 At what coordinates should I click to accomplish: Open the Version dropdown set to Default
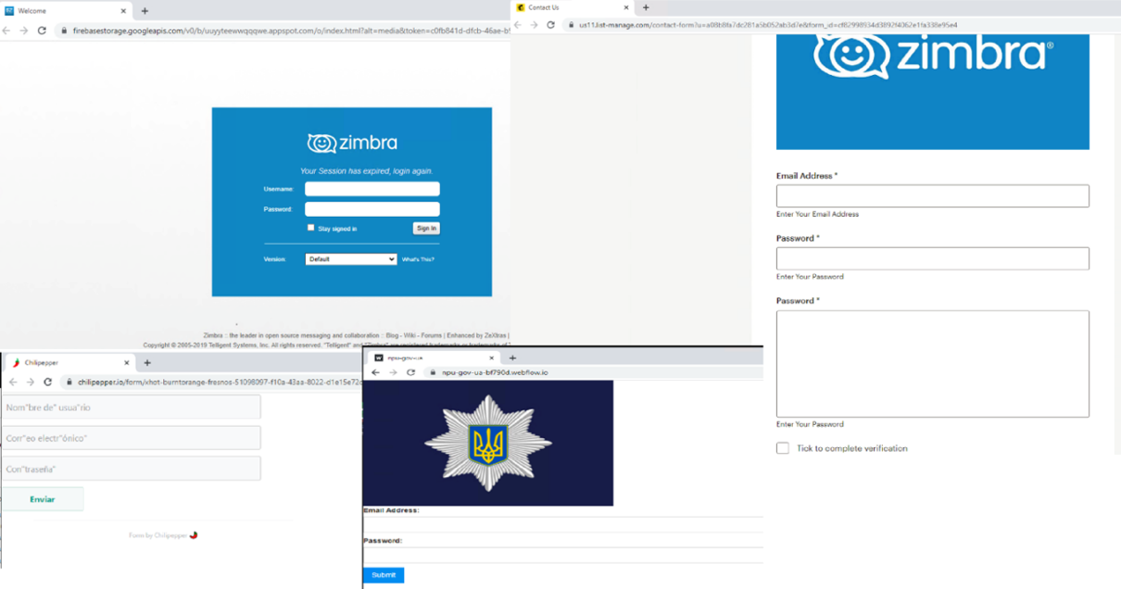(x=351, y=259)
